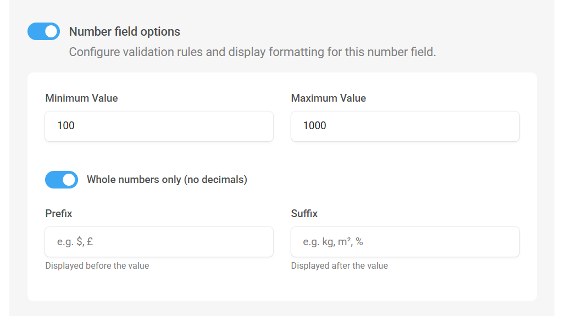Viewport: 577px width, 316px height.
Task: Click the Number field options heading
Action: (x=124, y=32)
